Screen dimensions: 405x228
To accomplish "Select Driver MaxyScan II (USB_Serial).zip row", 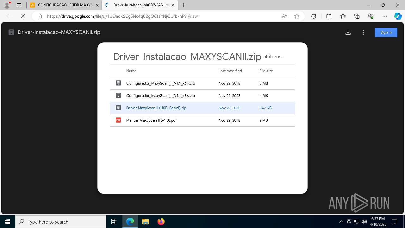I will coord(202,108).
